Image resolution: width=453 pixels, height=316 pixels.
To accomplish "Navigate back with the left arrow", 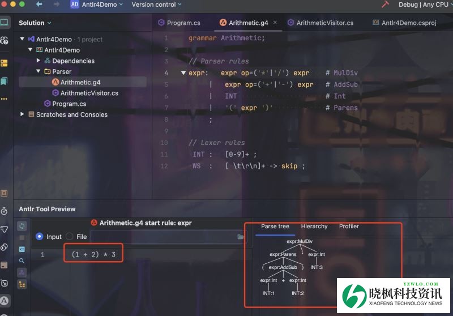I will [39, 5].
